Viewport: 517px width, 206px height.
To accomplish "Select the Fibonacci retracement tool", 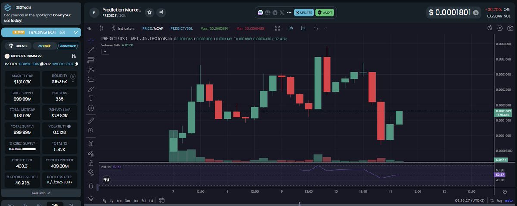I will 91,60.
